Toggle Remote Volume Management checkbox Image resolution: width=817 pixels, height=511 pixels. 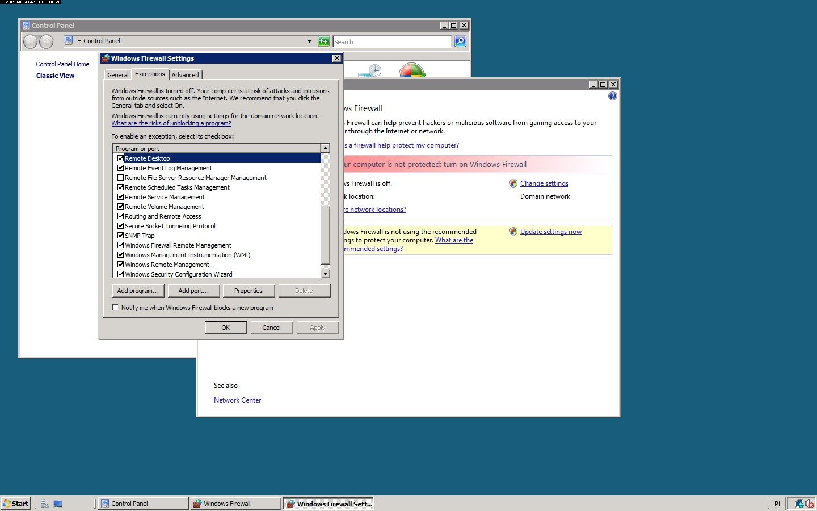pos(120,207)
